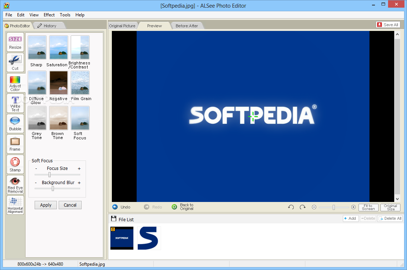Click the greyed-out Delete button in File List
The height and width of the screenshot is (270, 407).
368,218
